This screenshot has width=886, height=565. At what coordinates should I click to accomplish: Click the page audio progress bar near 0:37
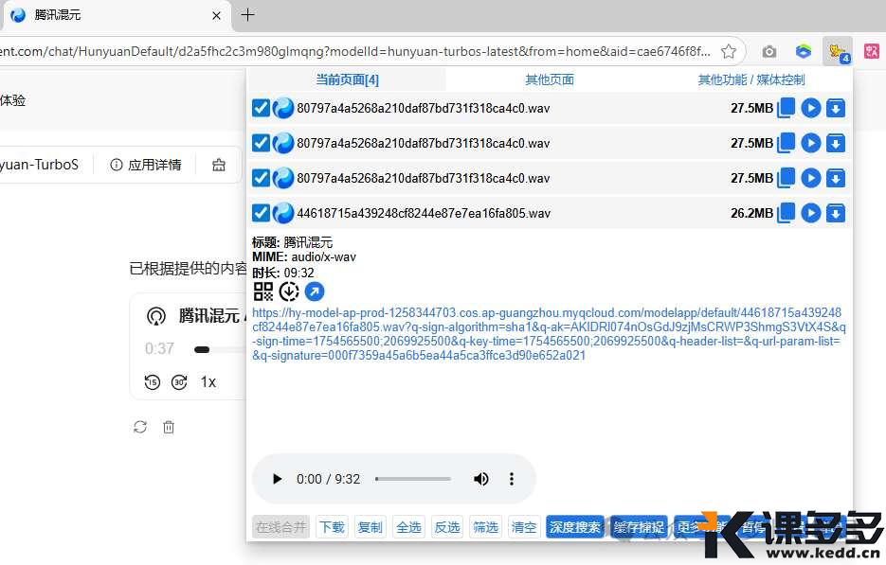pos(220,349)
